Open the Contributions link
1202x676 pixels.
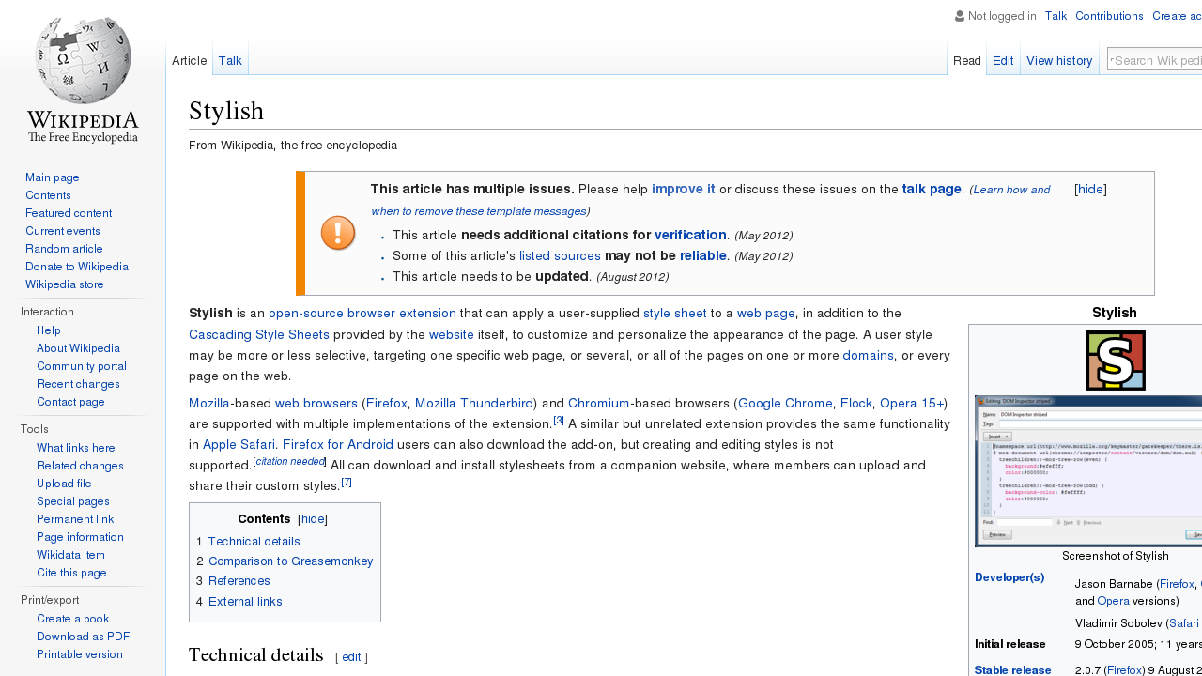pyautogui.click(x=1109, y=16)
